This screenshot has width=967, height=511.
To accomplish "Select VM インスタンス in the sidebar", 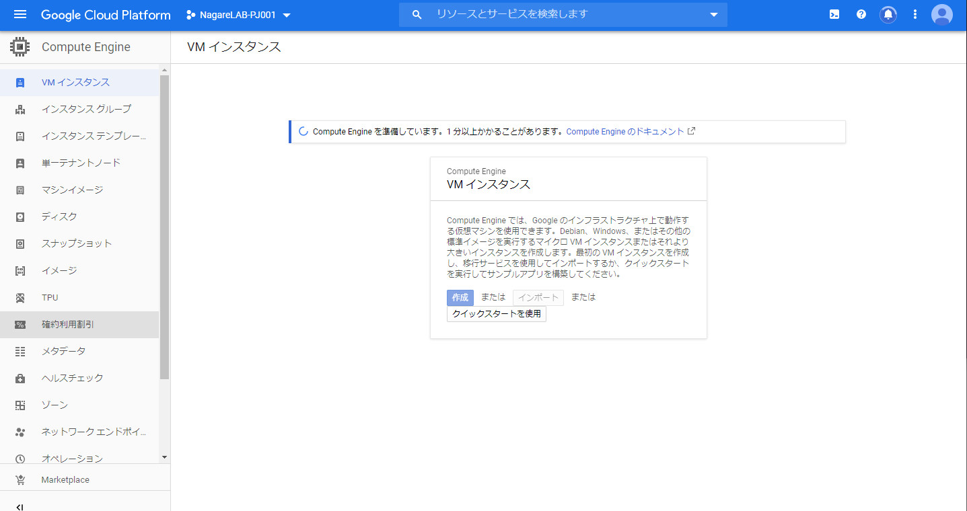I will point(79,83).
